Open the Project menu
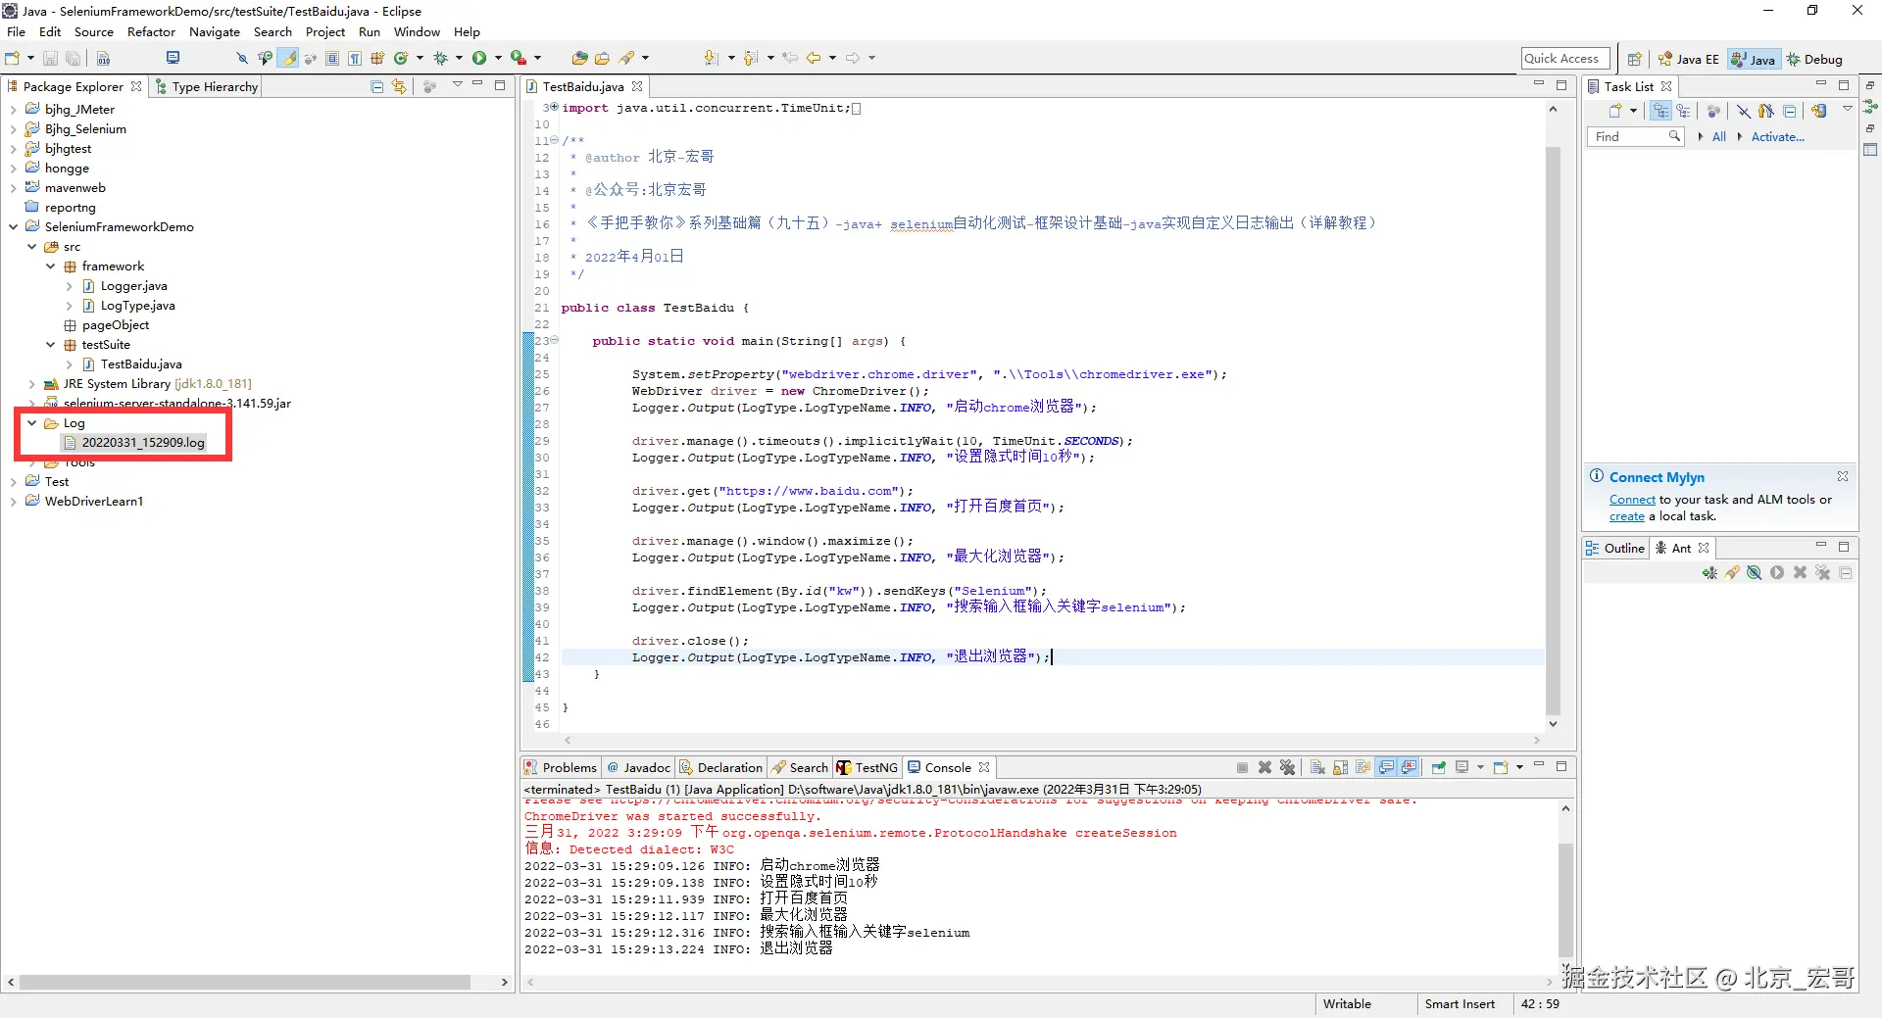 coord(325,31)
